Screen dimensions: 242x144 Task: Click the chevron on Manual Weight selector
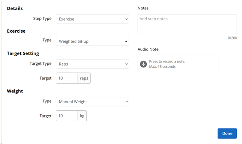click(x=127, y=102)
